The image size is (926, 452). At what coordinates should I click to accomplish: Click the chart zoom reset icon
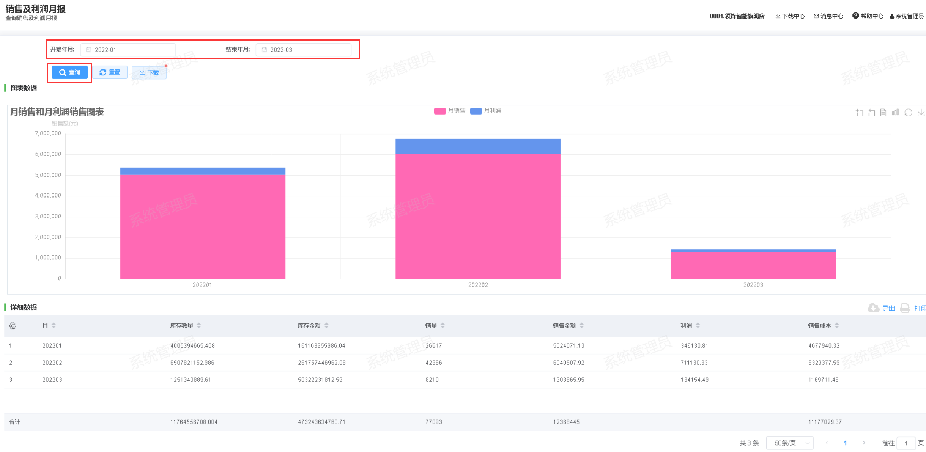pos(872,113)
